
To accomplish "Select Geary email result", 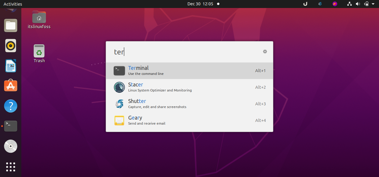I will click(189, 120).
